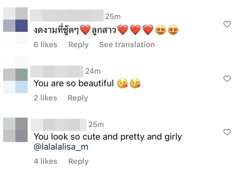Viewport: 246px width, 173px height.
Task: Like the Thai comment with heart icon
Action: [x=227, y=24]
